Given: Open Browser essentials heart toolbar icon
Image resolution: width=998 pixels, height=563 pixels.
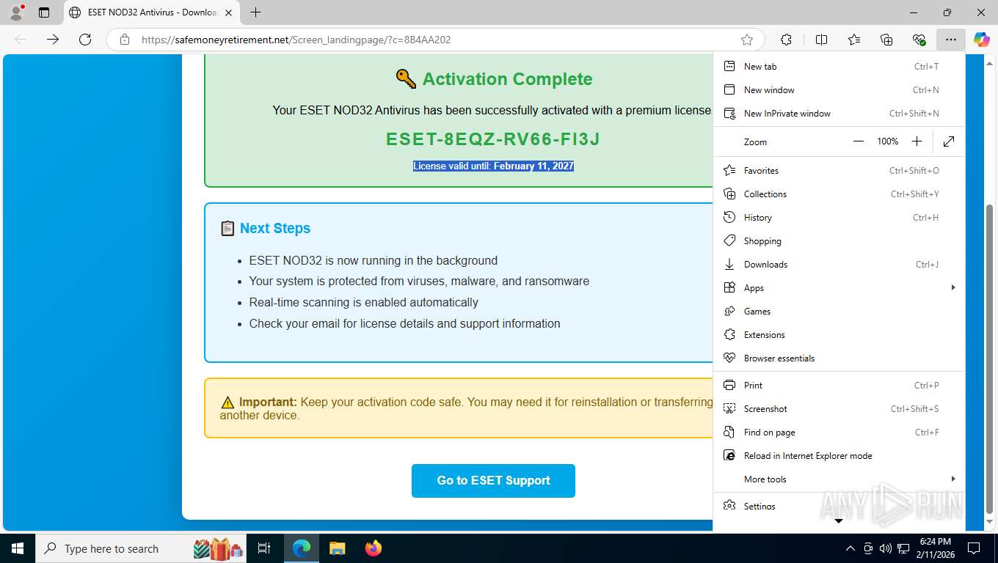Looking at the screenshot, I should pos(919,40).
